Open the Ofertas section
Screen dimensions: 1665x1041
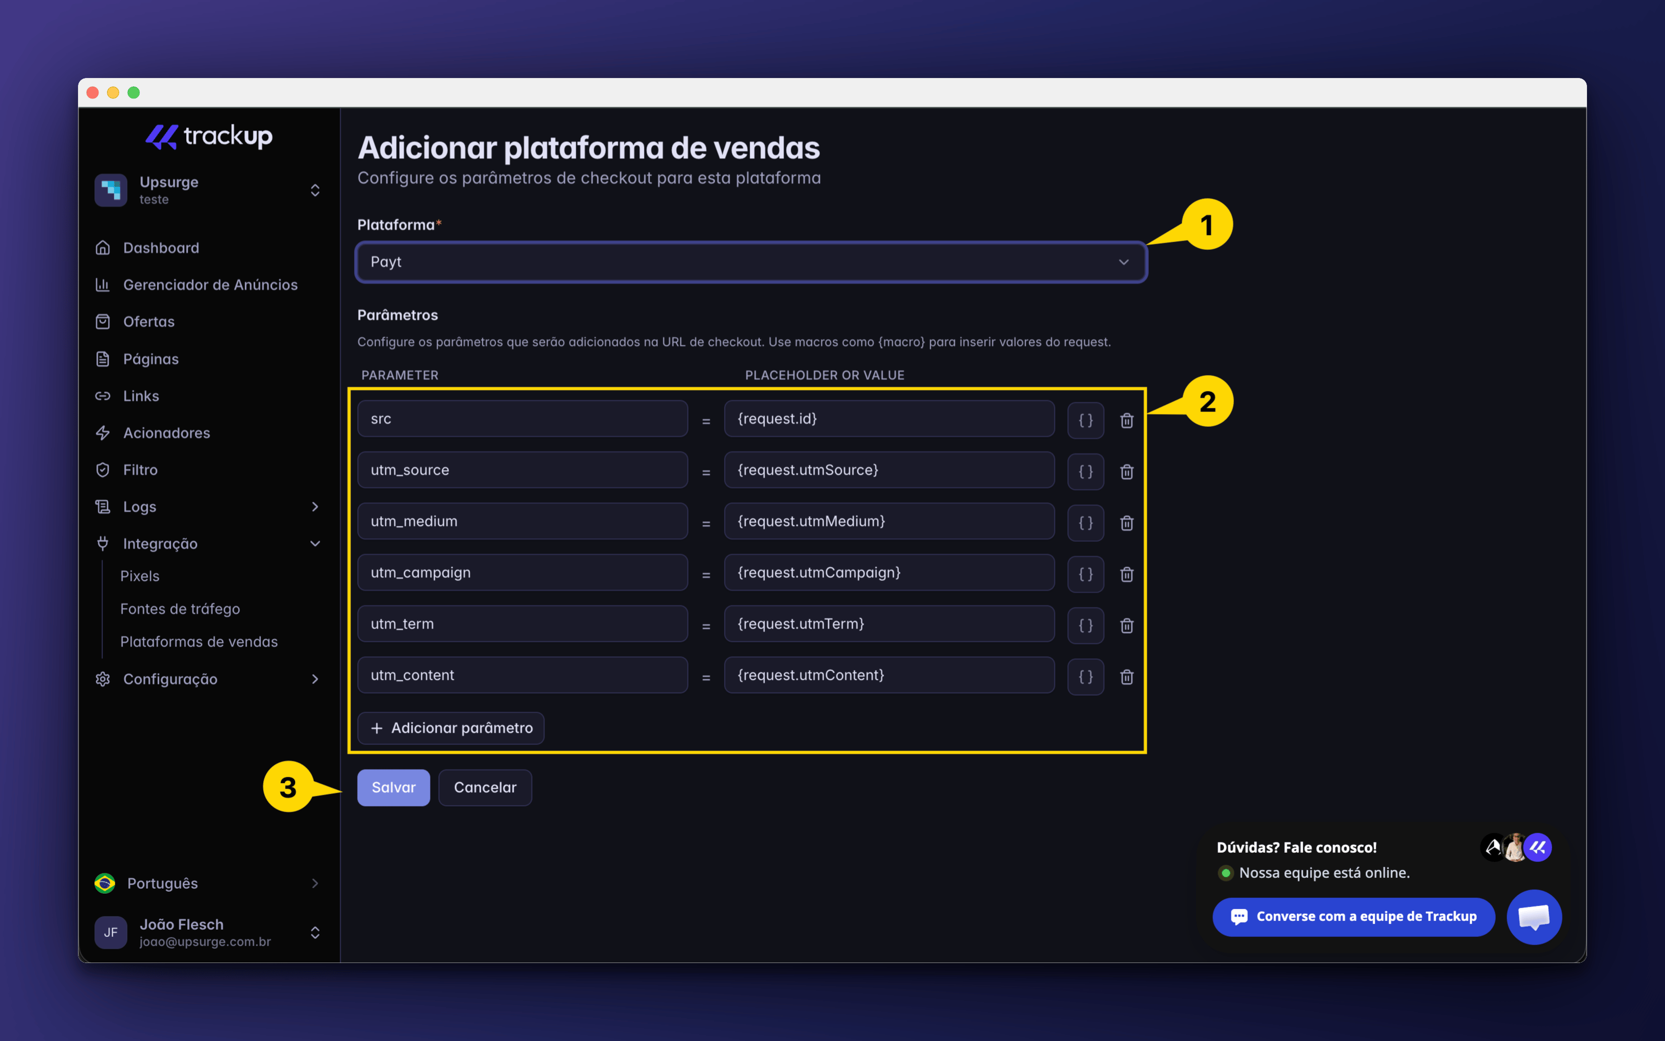pos(149,322)
